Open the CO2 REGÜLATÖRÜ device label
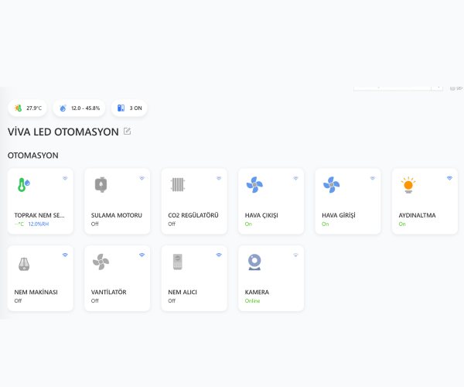This screenshot has width=464, height=387. 193,215
